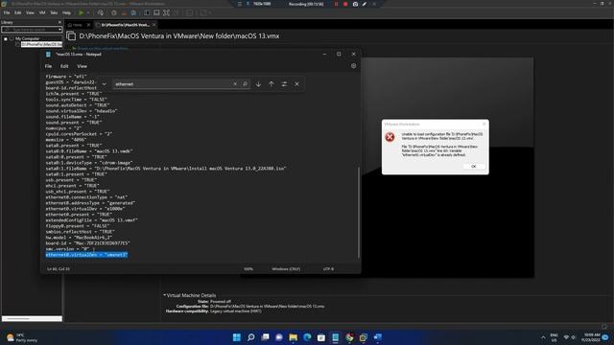Close the Home tab
This screenshot has width=614, height=345.
click(88, 25)
